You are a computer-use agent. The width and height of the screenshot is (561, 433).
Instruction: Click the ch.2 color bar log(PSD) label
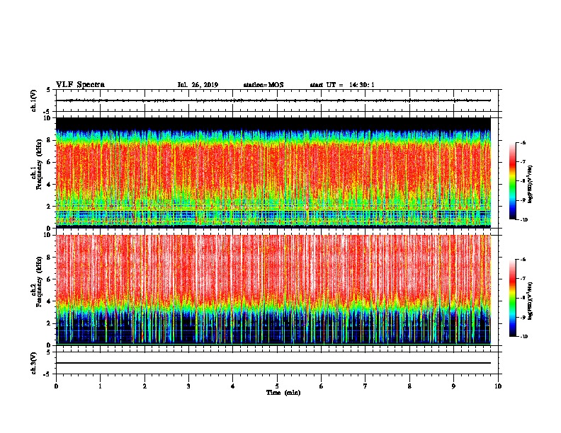(531, 301)
